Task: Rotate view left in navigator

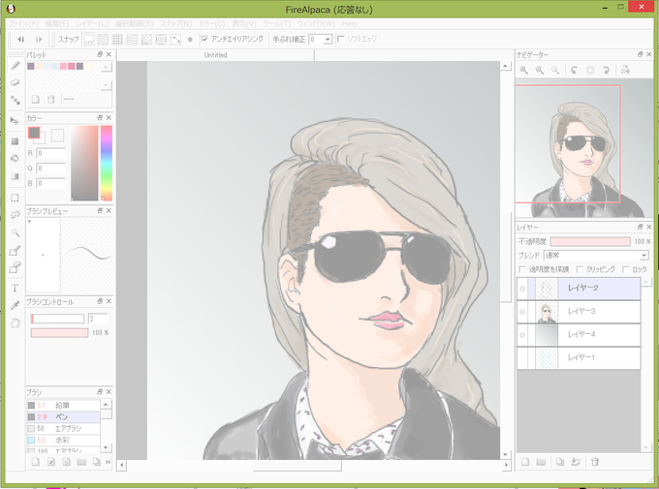Action: pos(574,70)
